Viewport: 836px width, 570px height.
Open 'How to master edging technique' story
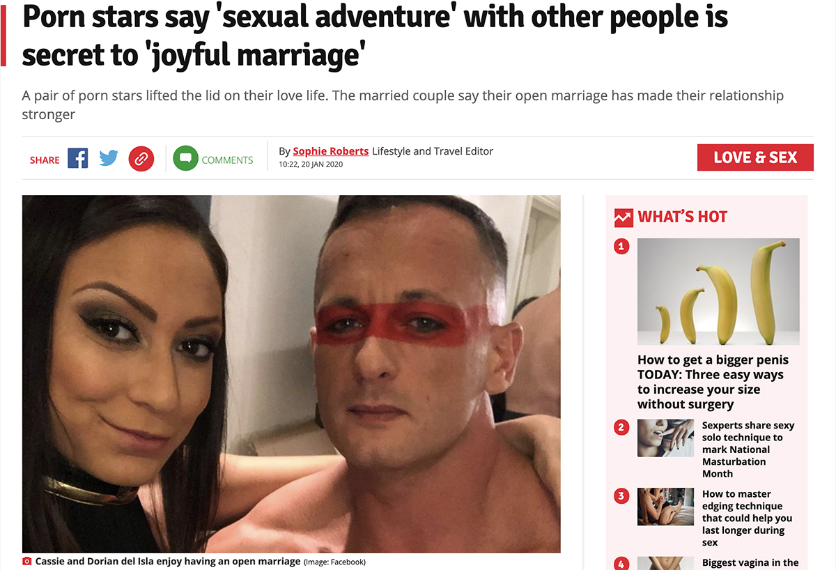[x=747, y=518]
